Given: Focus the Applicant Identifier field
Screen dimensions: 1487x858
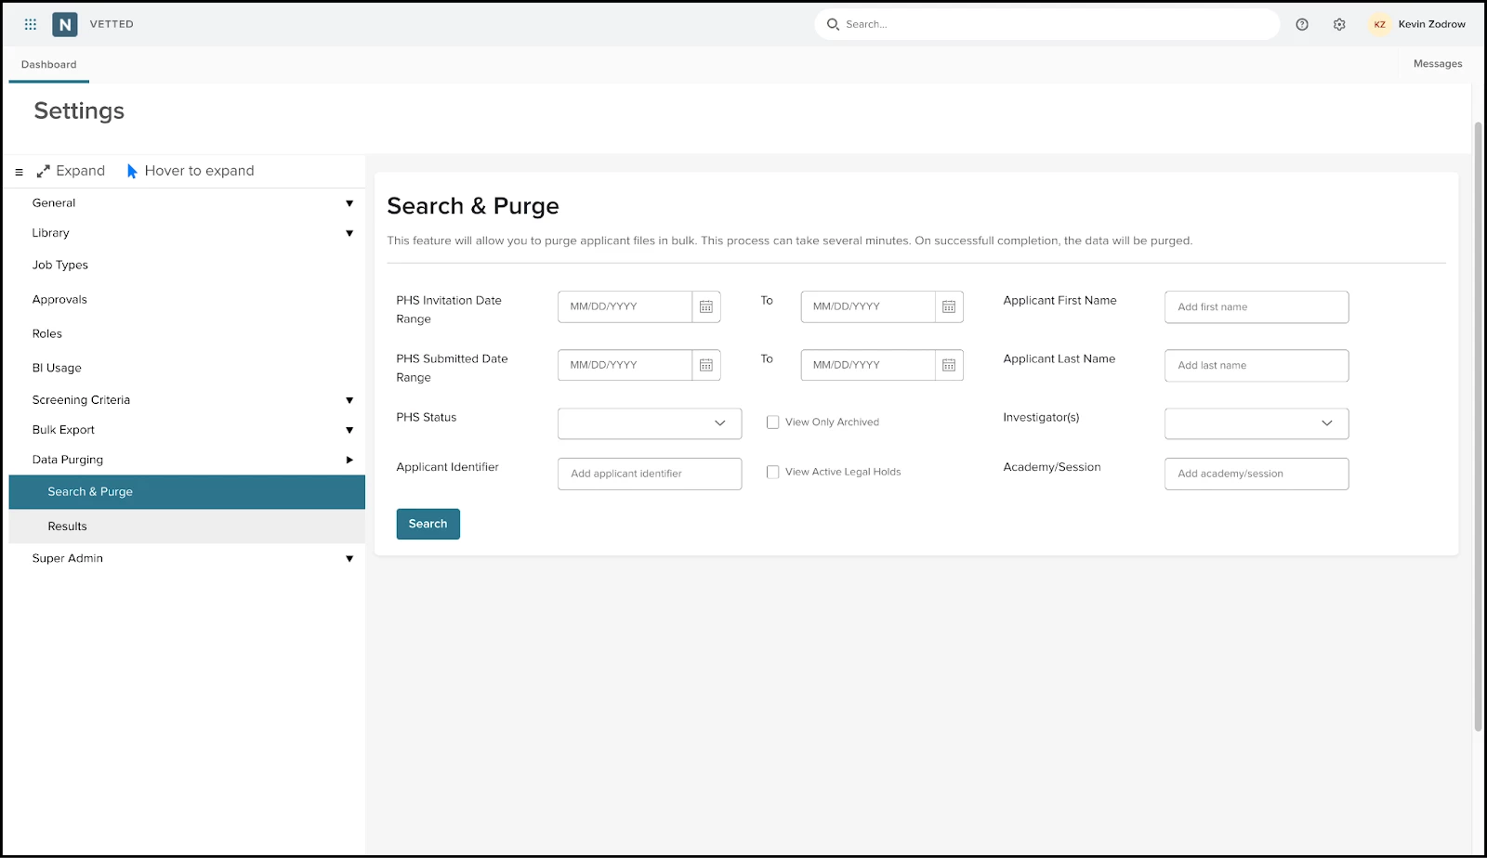Looking at the screenshot, I should (x=650, y=474).
